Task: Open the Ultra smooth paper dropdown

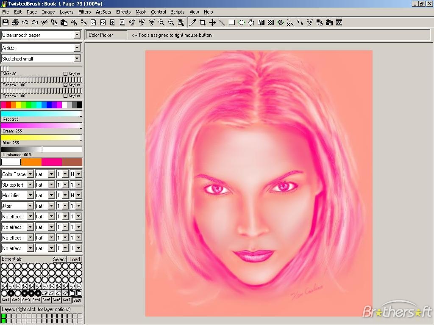Action: (x=77, y=35)
